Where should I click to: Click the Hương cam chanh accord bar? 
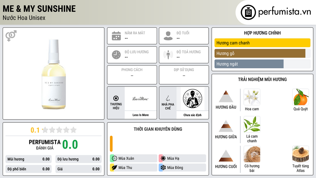262,43
